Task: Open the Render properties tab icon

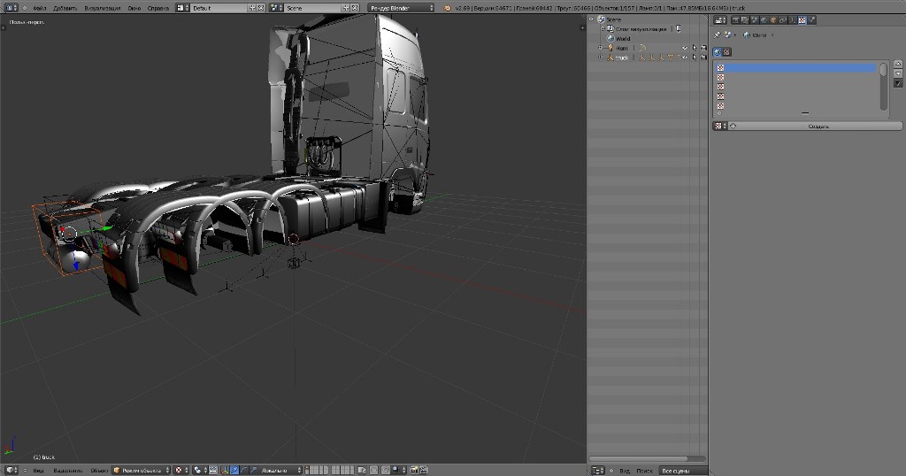Action: click(737, 19)
